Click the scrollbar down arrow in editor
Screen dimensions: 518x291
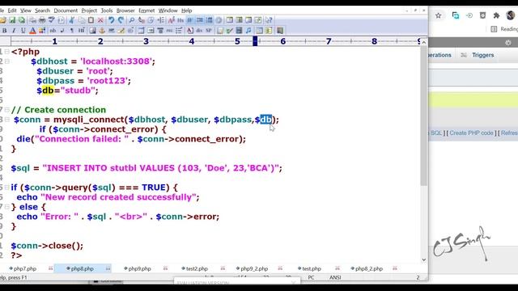424,260
